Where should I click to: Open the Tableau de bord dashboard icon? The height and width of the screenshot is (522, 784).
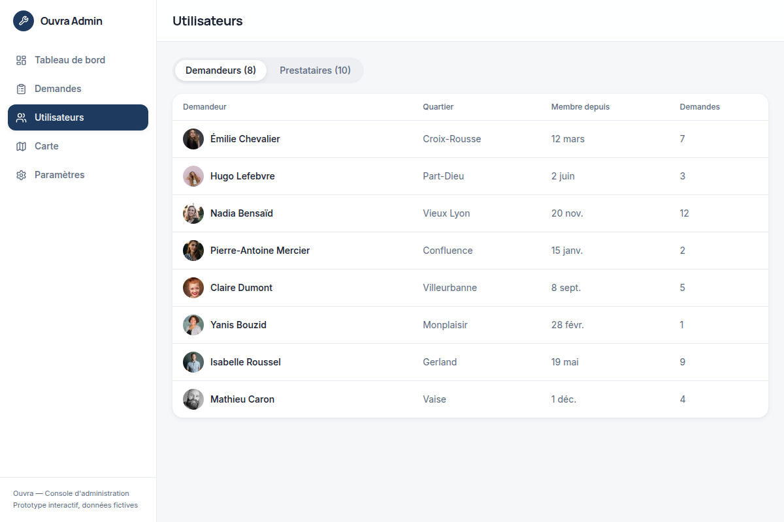[x=21, y=60]
